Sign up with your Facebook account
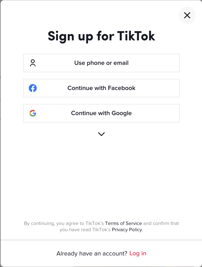The width and height of the screenshot is (202, 267). click(x=101, y=88)
